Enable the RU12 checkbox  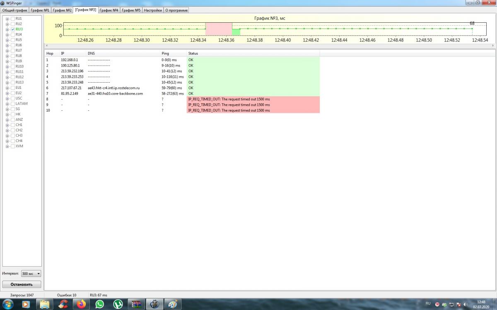[x=13, y=77]
